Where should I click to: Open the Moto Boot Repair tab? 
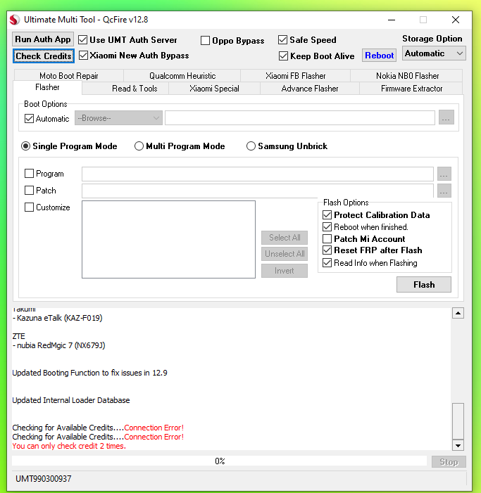pyautogui.click(x=68, y=76)
